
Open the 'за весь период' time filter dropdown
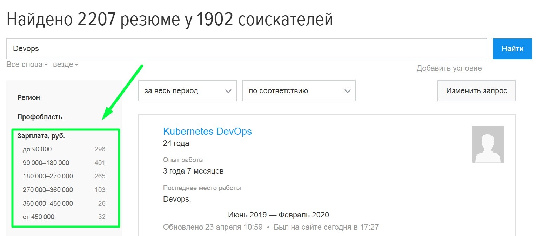[x=187, y=90]
